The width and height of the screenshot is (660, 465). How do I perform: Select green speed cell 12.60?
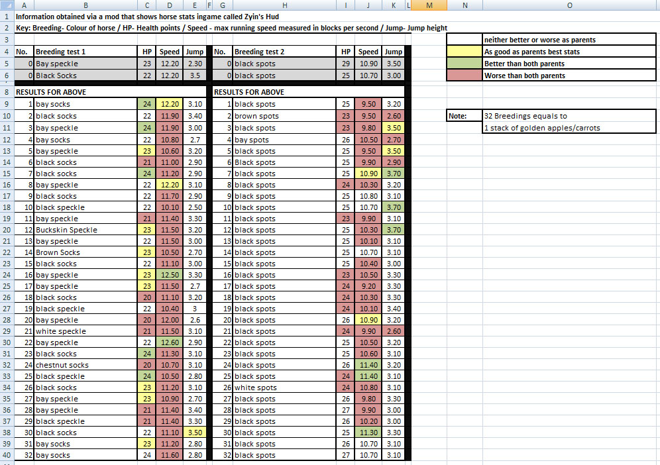[170, 342]
